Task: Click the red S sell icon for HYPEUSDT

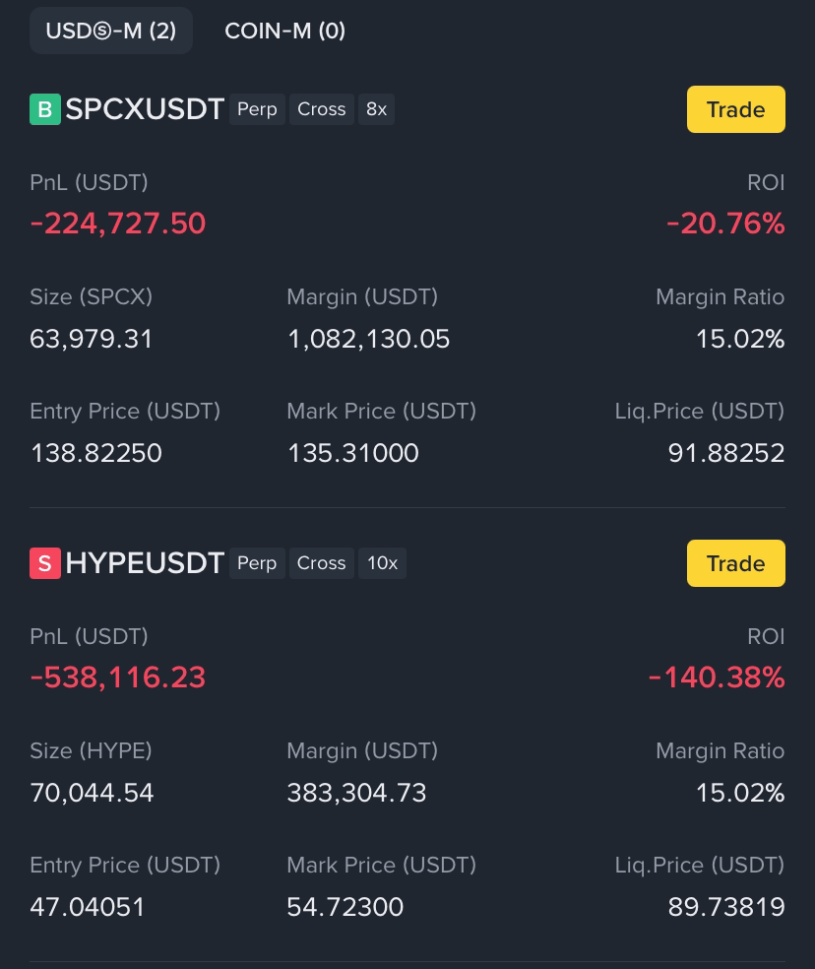Action: click(x=45, y=563)
